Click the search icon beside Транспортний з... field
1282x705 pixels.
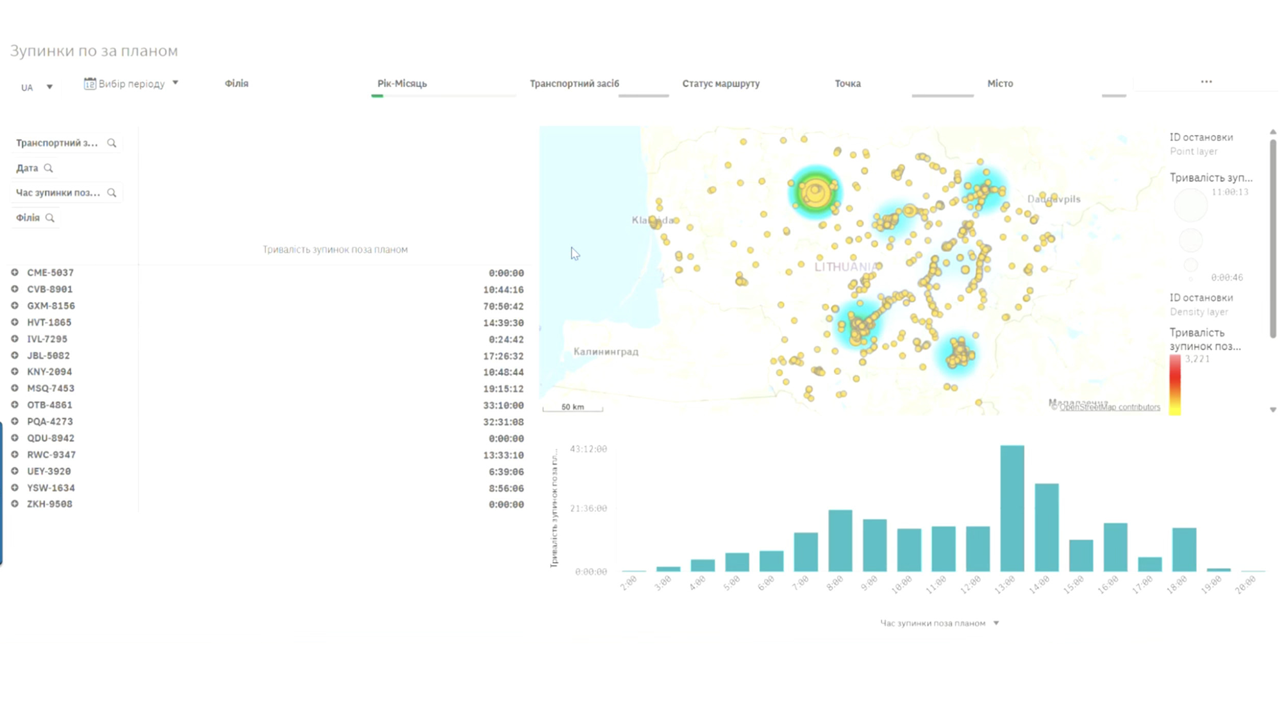tap(112, 143)
